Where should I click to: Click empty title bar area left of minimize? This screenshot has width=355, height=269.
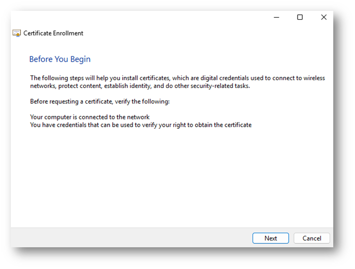[158, 17]
